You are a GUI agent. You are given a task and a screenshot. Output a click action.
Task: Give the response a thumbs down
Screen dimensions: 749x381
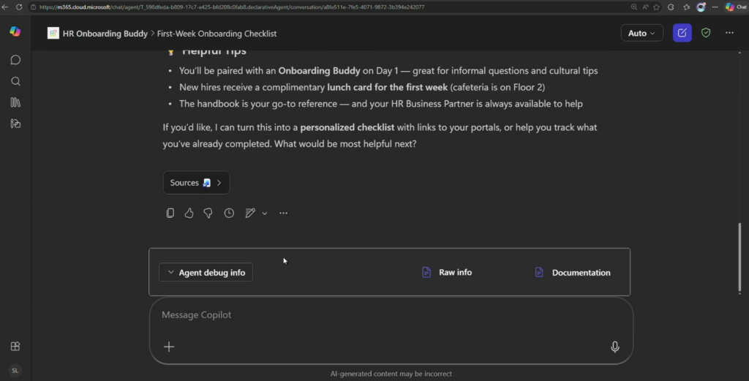click(208, 213)
